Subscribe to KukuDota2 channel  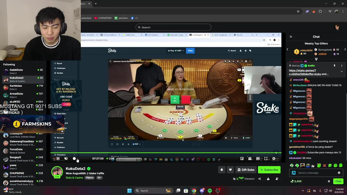tap(269, 170)
